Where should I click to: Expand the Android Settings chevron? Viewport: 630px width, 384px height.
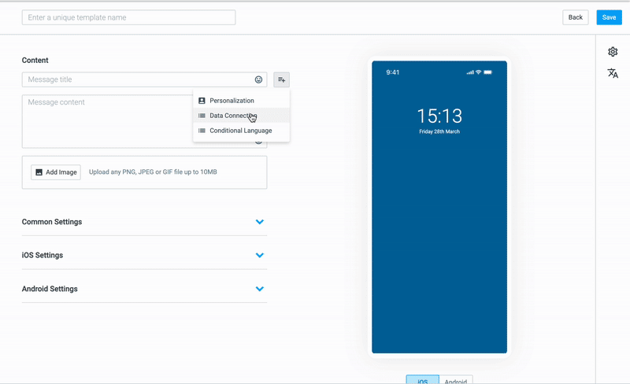(260, 289)
